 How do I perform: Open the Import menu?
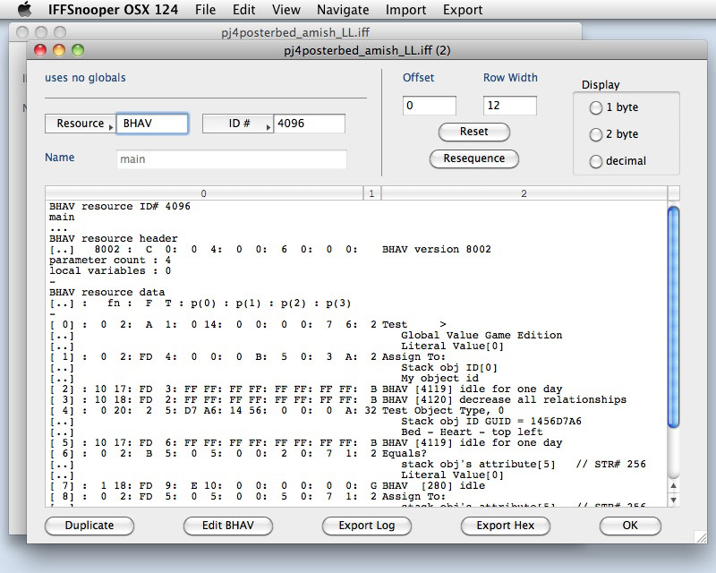[405, 10]
